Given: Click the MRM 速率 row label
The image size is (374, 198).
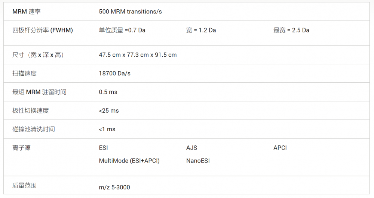Looking at the screenshot, I should tap(27, 12).
